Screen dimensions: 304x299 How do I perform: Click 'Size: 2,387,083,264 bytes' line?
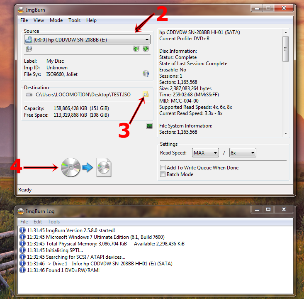(185, 88)
